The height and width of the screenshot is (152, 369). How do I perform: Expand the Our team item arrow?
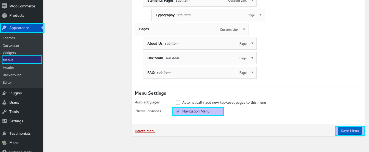[252, 58]
